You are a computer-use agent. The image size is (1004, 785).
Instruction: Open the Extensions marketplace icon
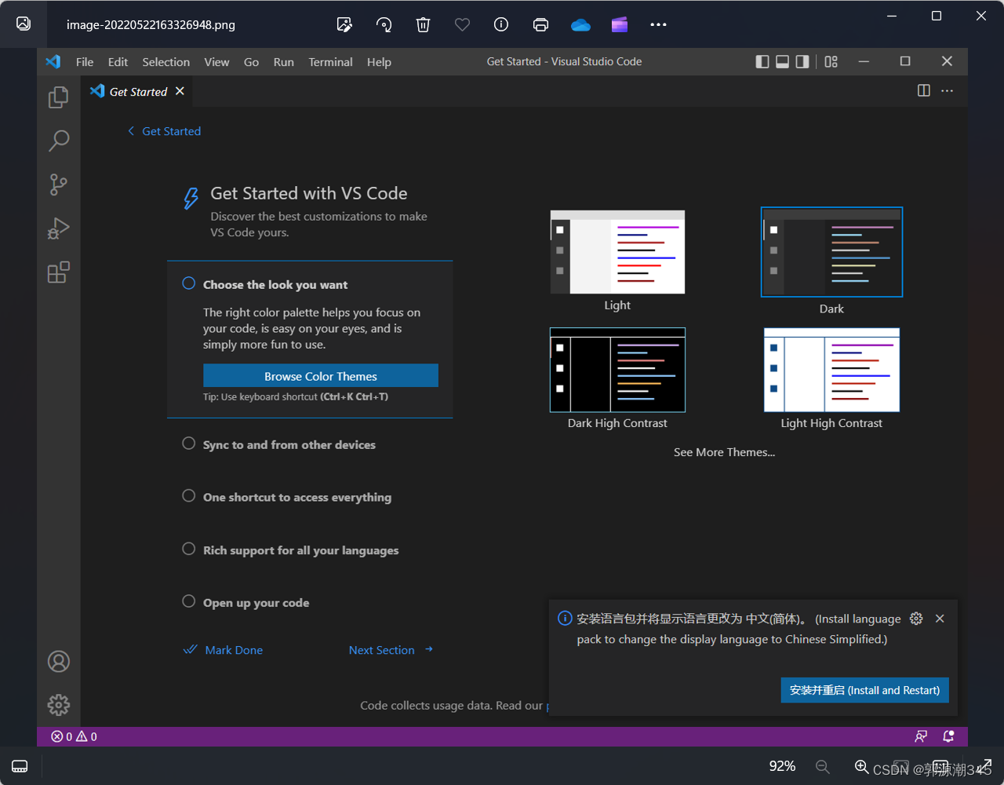(59, 272)
